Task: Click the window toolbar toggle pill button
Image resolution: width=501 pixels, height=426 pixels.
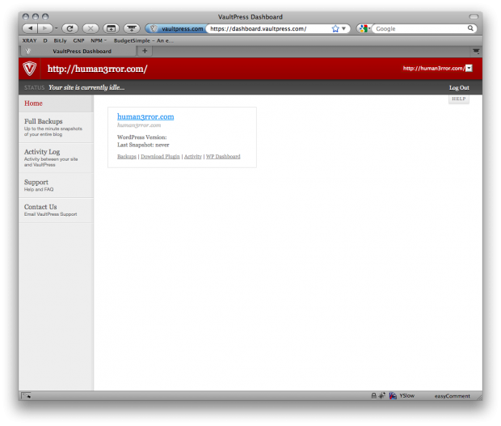Action: [x=474, y=17]
